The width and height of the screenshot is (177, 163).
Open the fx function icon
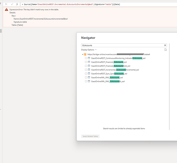pyautogui.click(x=17, y=4)
